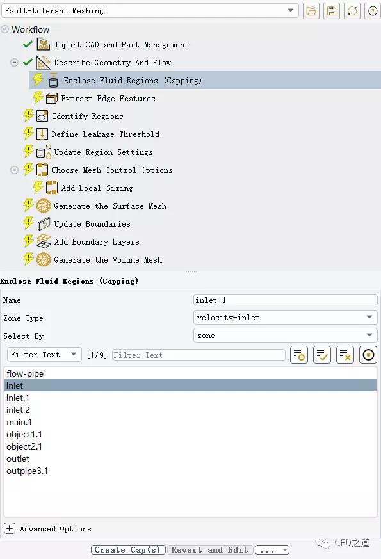Select flow-pipe in the zone list

coord(190,373)
